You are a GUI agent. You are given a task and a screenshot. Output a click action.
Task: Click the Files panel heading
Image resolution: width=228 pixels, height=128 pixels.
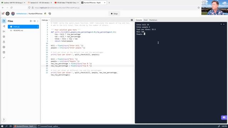(x=10, y=21)
